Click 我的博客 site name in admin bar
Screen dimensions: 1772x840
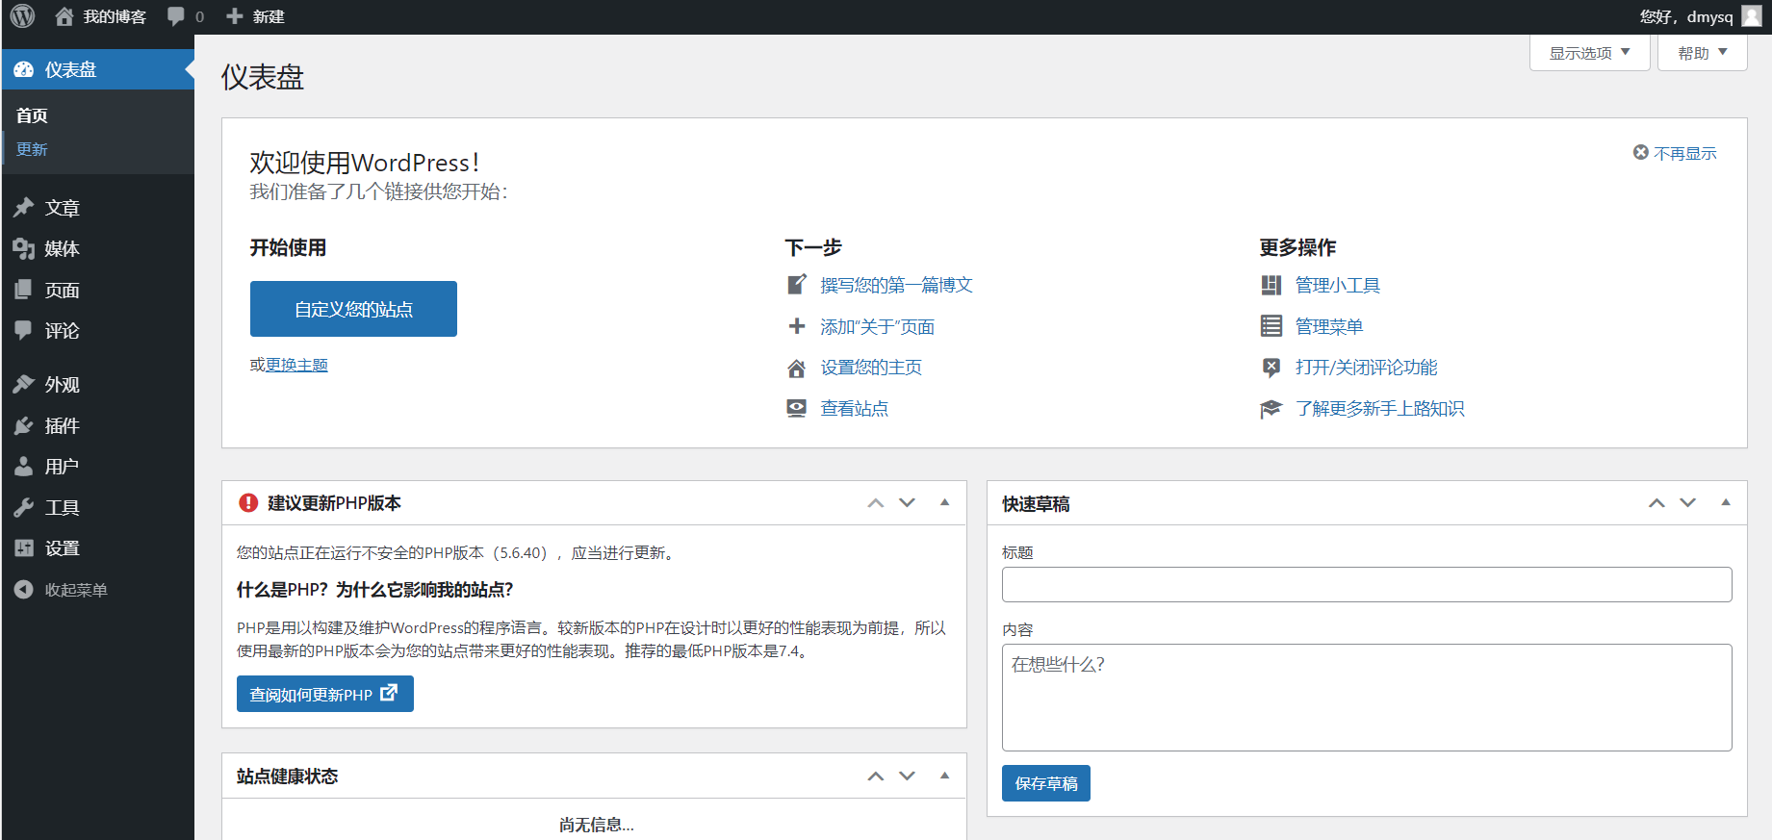[x=115, y=16]
